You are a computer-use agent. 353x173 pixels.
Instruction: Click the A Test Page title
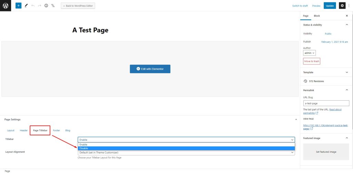[x=90, y=30]
